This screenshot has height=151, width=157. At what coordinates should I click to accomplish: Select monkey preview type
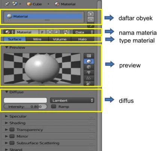pyautogui.click(x=89, y=72)
